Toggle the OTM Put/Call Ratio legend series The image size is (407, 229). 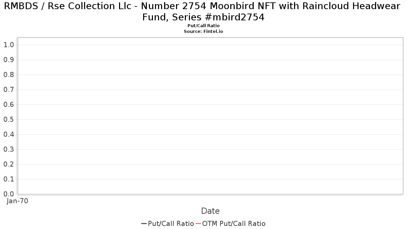click(234, 224)
